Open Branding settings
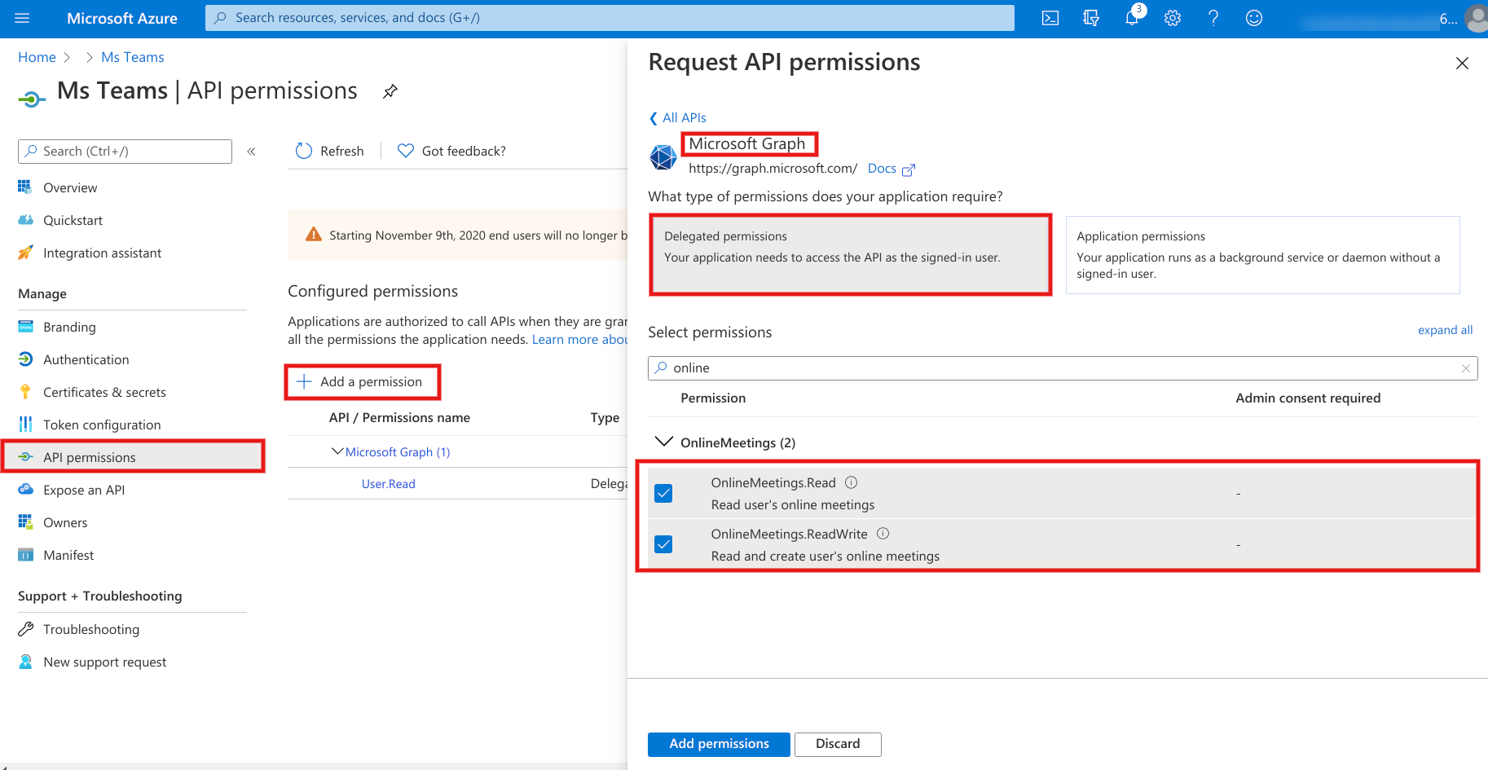Image resolution: width=1488 pixels, height=770 pixels. click(x=69, y=327)
